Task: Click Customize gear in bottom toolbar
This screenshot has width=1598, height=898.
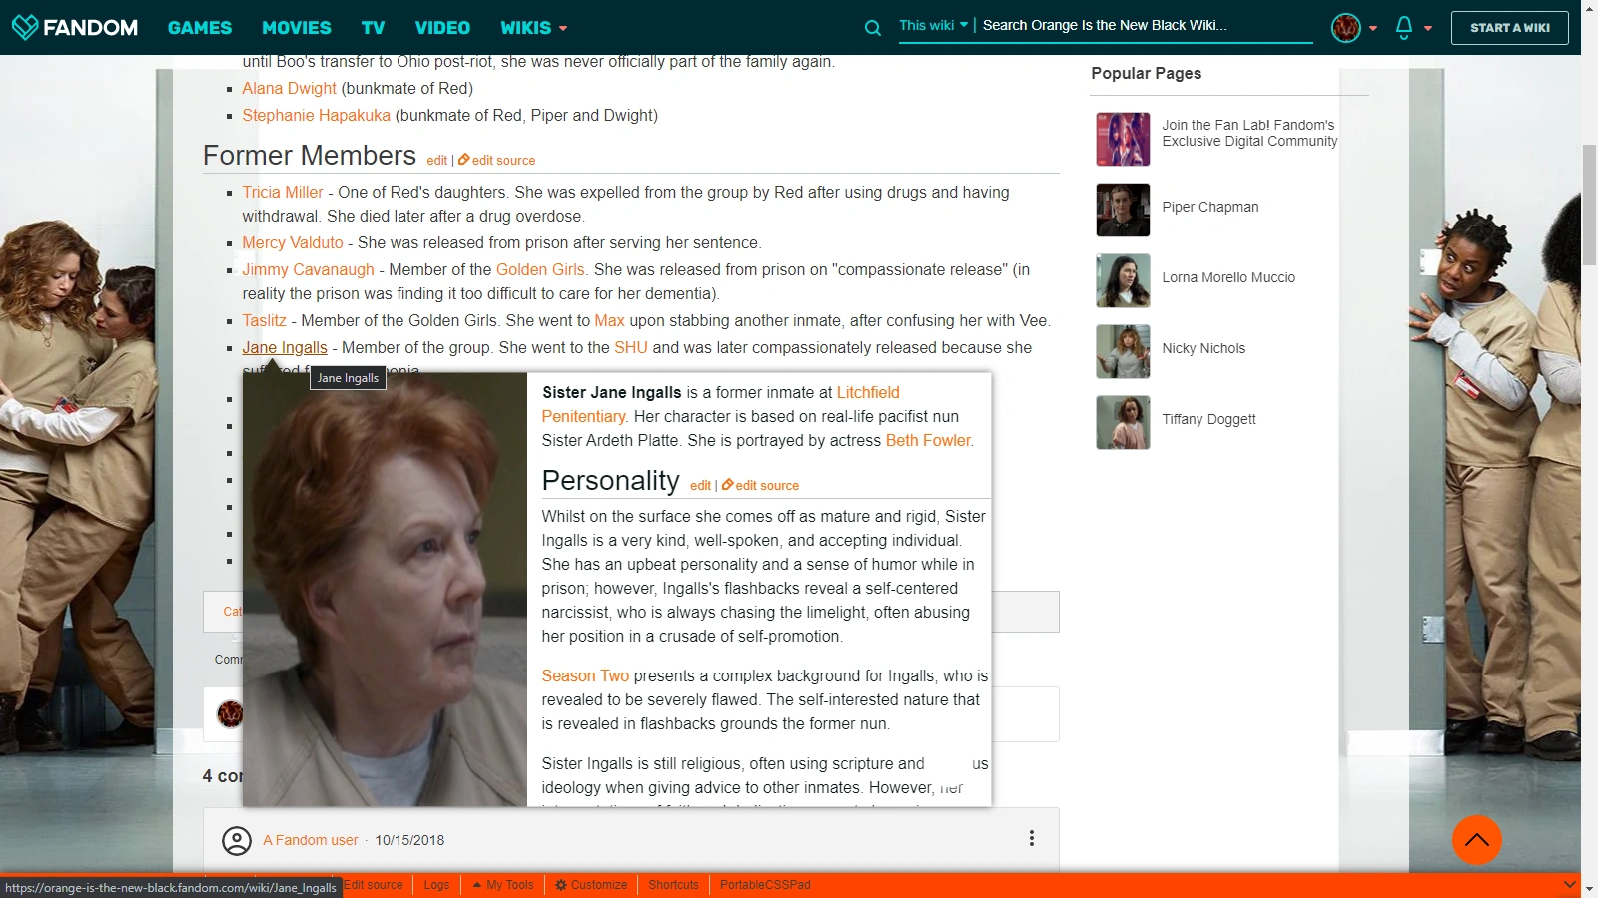Action: click(x=591, y=885)
